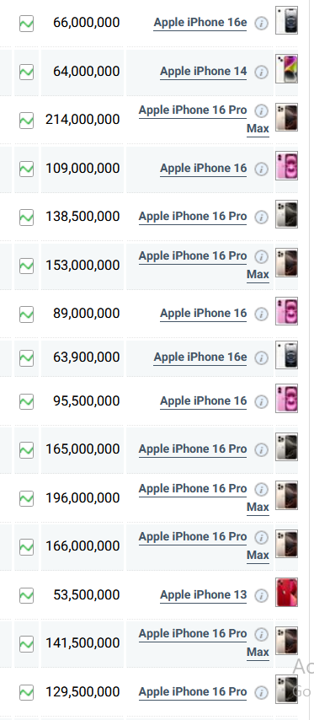Viewport: 314px width, 720px height.
Task: Click info icon in the 63,900,000 row
Action: pos(261,357)
